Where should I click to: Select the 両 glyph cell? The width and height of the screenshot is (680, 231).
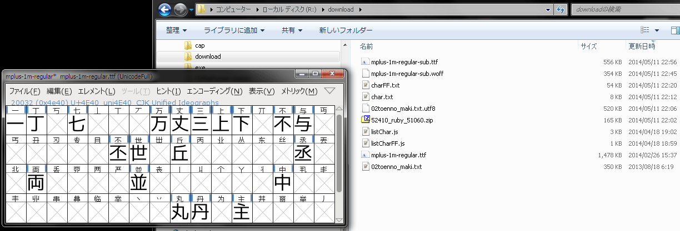point(36,182)
